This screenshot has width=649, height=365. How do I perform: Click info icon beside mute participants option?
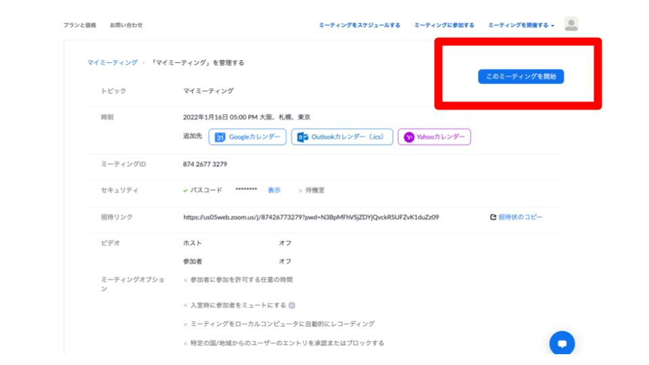pyautogui.click(x=292, y=306)
